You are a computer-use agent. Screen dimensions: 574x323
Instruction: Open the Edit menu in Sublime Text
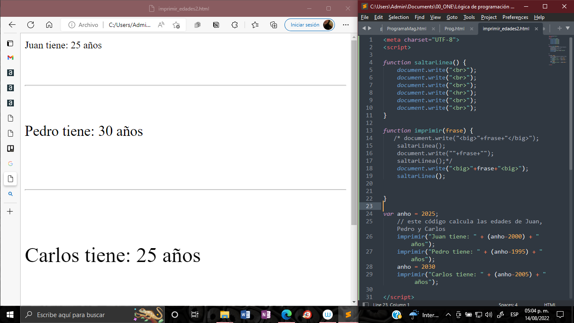point(379,17)
